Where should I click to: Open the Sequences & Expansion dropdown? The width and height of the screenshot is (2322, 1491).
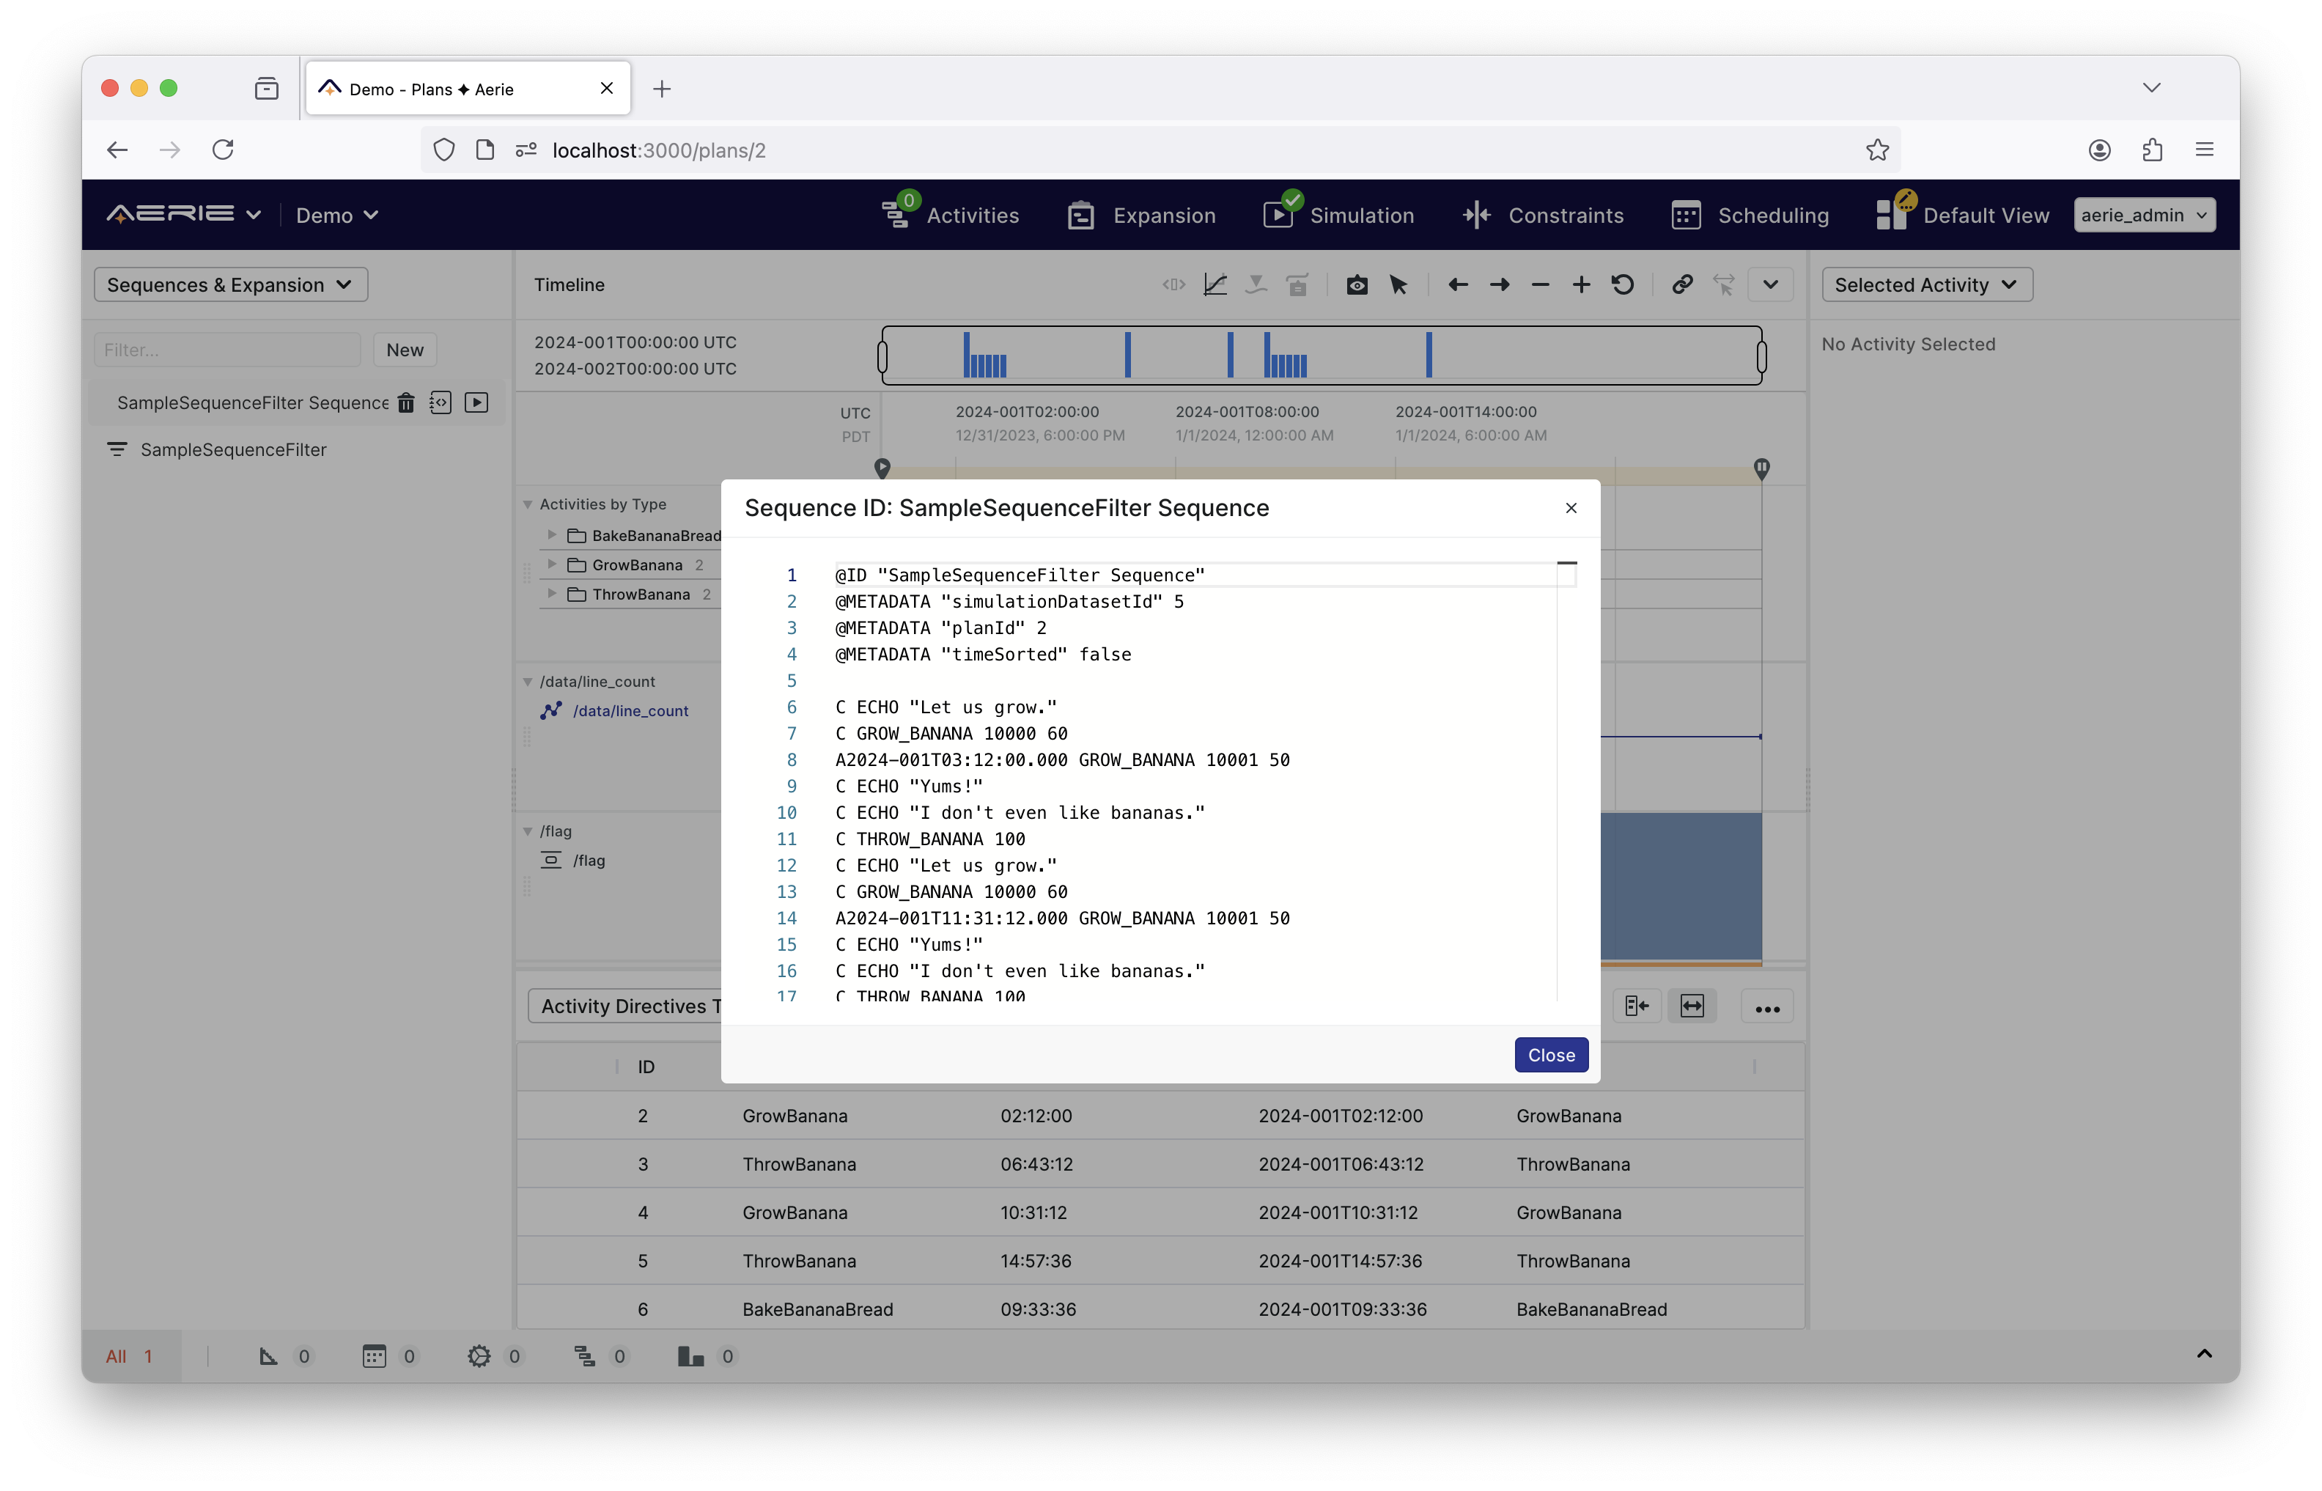(229, 284)
